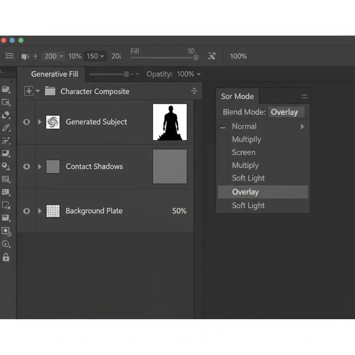This screenshot has height=355, width=355.
Task: Open the Opatity 100% dropdown
Action: pyautogui.click(x=189, y=74)
